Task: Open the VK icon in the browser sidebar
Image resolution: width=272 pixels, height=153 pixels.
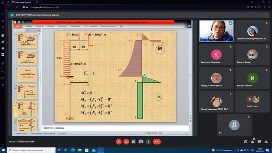Action: (x=3, y=48)
